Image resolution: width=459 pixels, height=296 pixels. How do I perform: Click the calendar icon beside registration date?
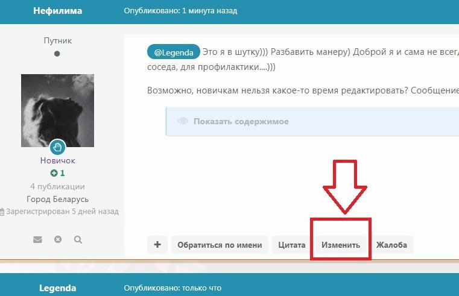(x=2, y=212)
